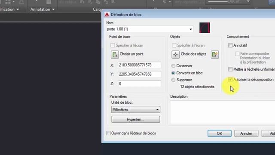Enable Mettre à l'échelle uniformément checkbox
275x155 pixels.
[x=230, y=69]
